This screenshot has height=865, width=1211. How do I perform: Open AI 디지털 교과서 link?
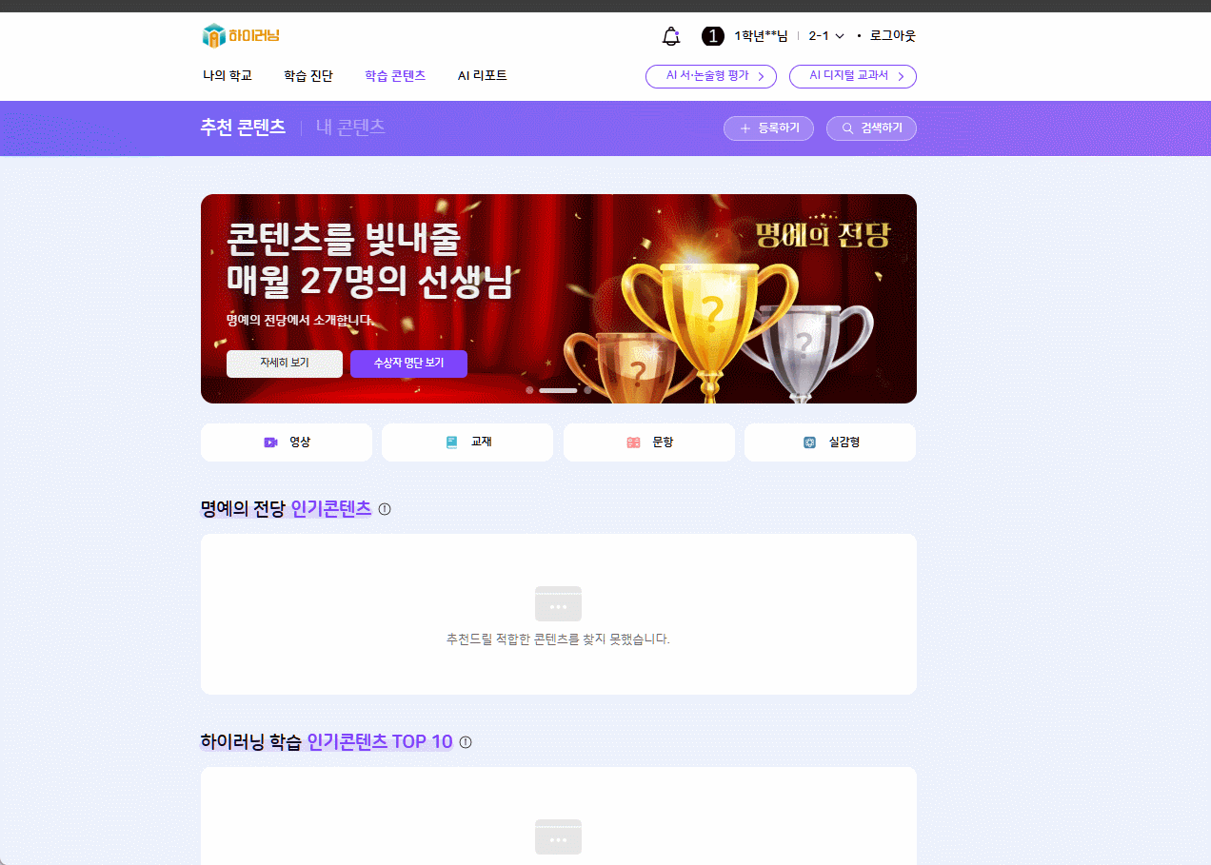pyautogui.click(x=852, y=76)
